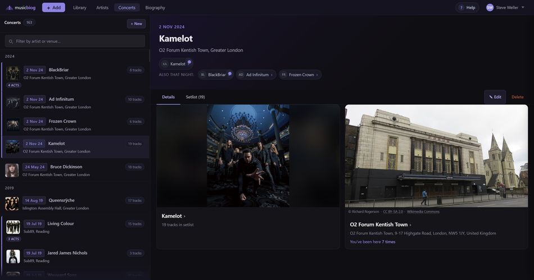Click the FR avatar on Frozen Crown chip
This screenshot has width=534, height=280.
tap(284, 75)
